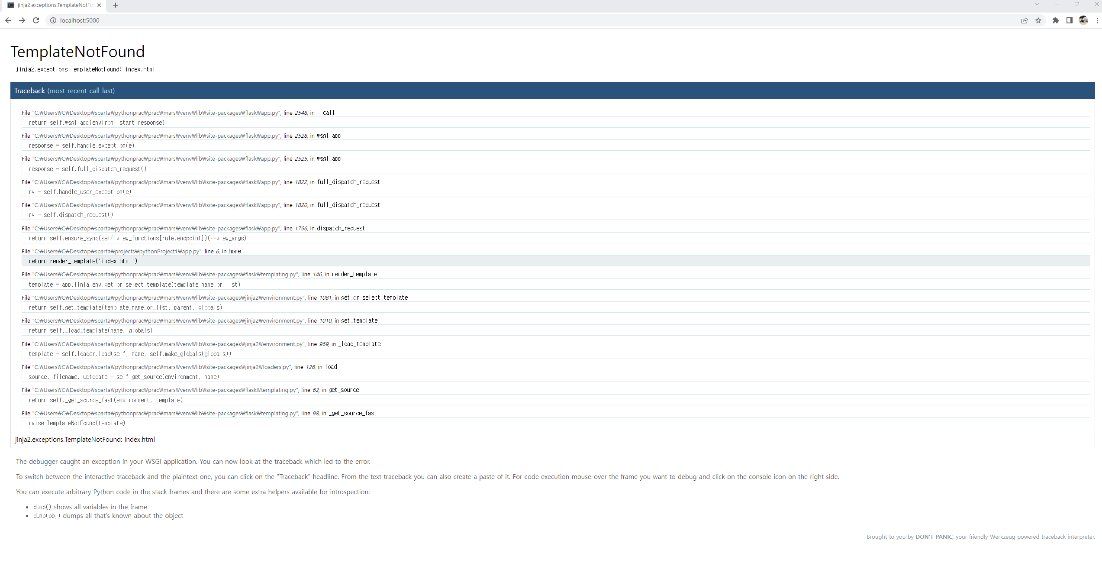Viewport: 1102px width, 563px height.
Task: Select the frame line with self.loader.load
Action: pos(556,354)
